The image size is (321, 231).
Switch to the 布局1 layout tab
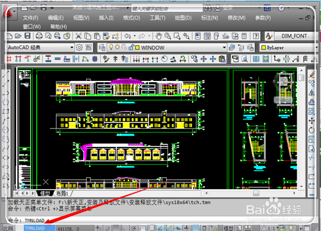tap(62, 193)
